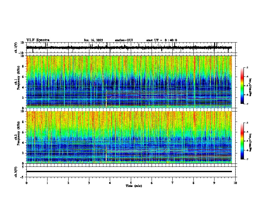Click time axis tick label "9"

pos(214,183)
